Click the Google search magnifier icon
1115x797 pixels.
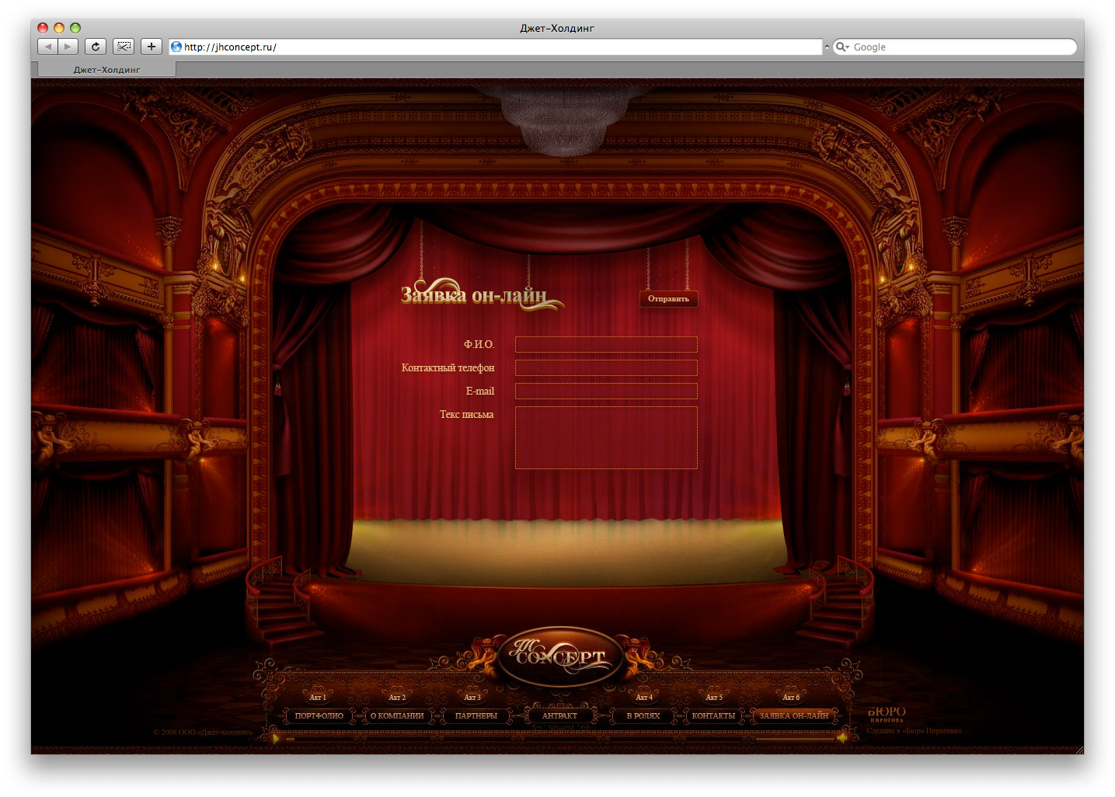pyautogui.click(x=840, y=47)
